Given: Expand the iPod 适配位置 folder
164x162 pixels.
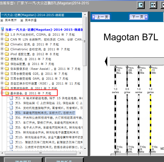Looking at the screenshot, I should pos(2,54).
